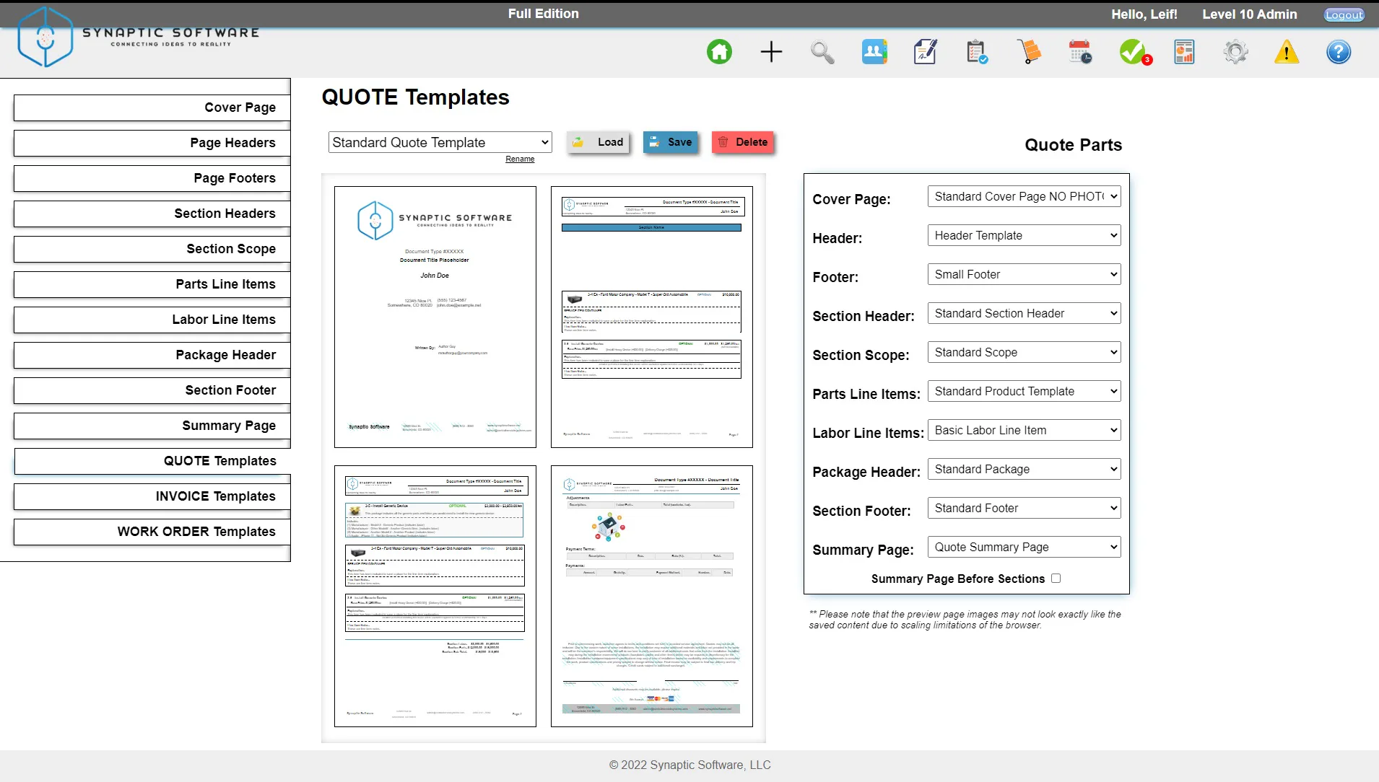
Task: Click the Load button
Action: tap(598, 142)
